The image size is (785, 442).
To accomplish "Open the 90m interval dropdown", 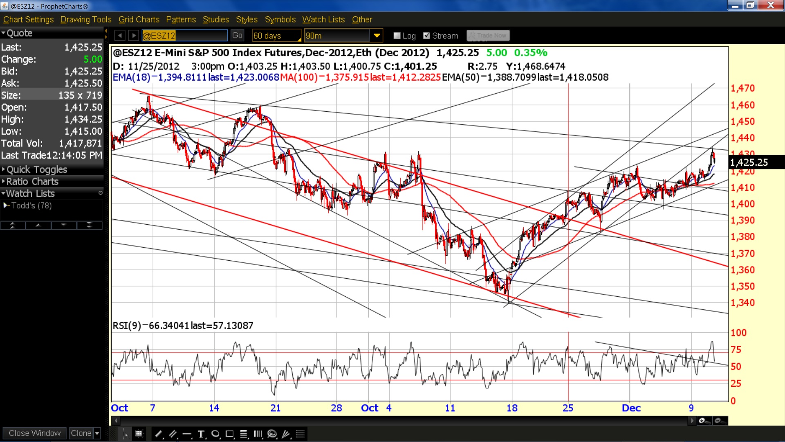I will tap(377, 36).
